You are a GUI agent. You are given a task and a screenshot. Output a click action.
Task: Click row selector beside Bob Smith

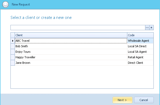click(x=13, y=46)
